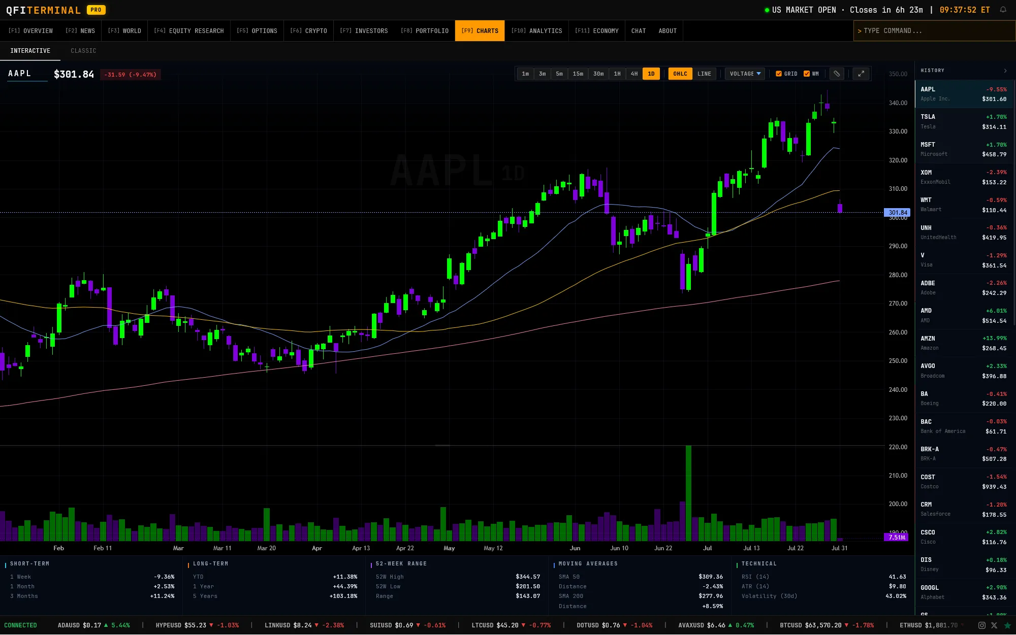Open the X social link icon
Screen dimensions: 1016x635
[x=994, y=625]
